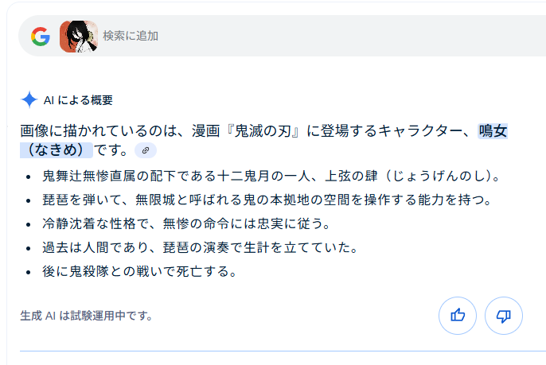The height and width of the screenshot is (365, 546).
Task: Click the highlighted (なきめ) reading
Action: coord(57,150)
